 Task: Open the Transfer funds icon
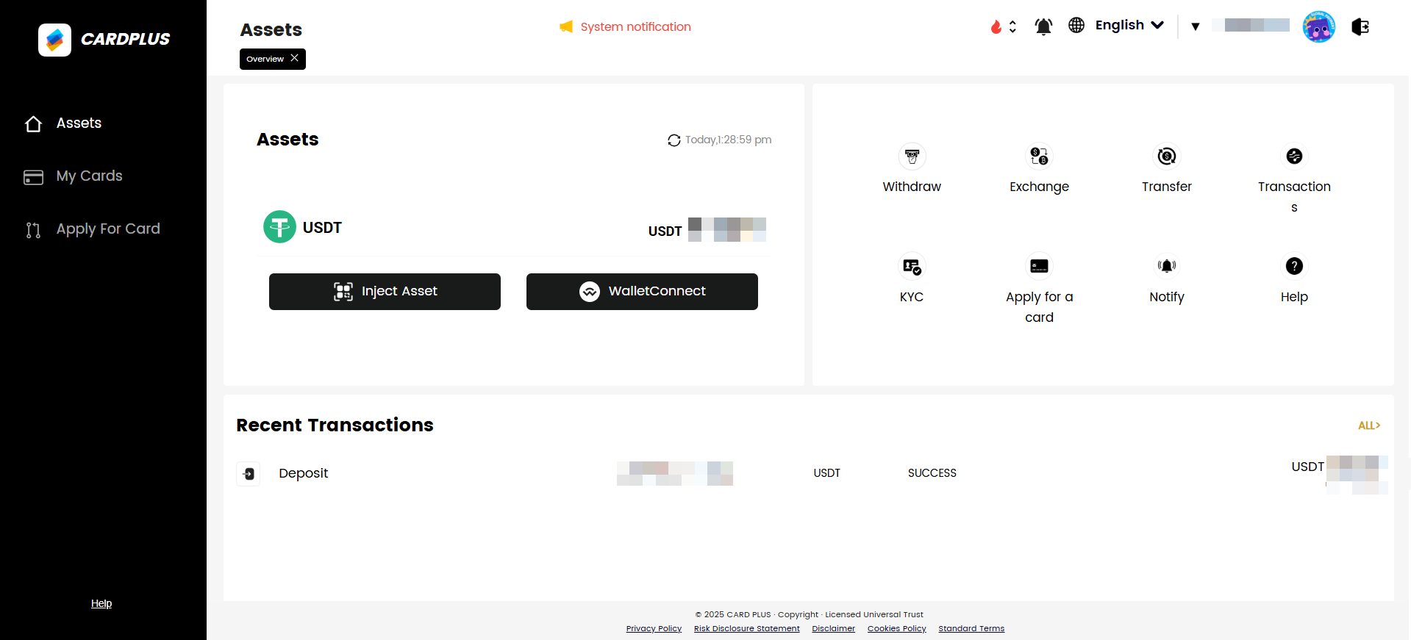pos(1166,157)
